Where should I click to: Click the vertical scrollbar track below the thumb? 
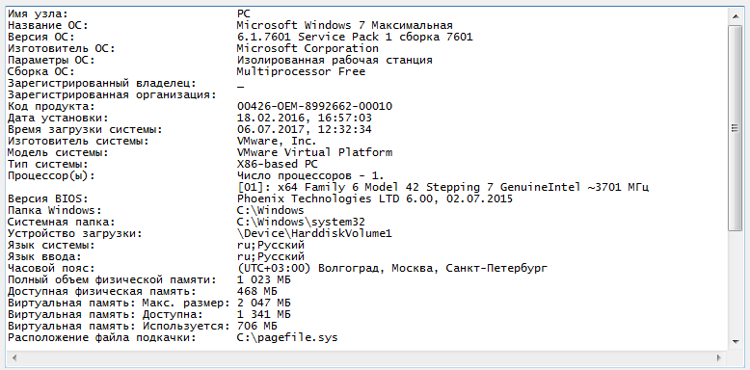coord(736,282)
